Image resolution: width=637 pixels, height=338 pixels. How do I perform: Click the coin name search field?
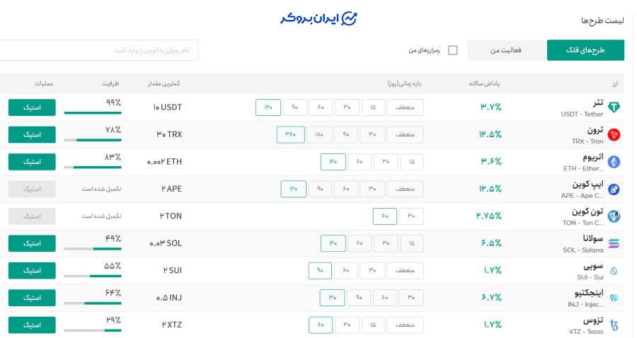point(99,50)
